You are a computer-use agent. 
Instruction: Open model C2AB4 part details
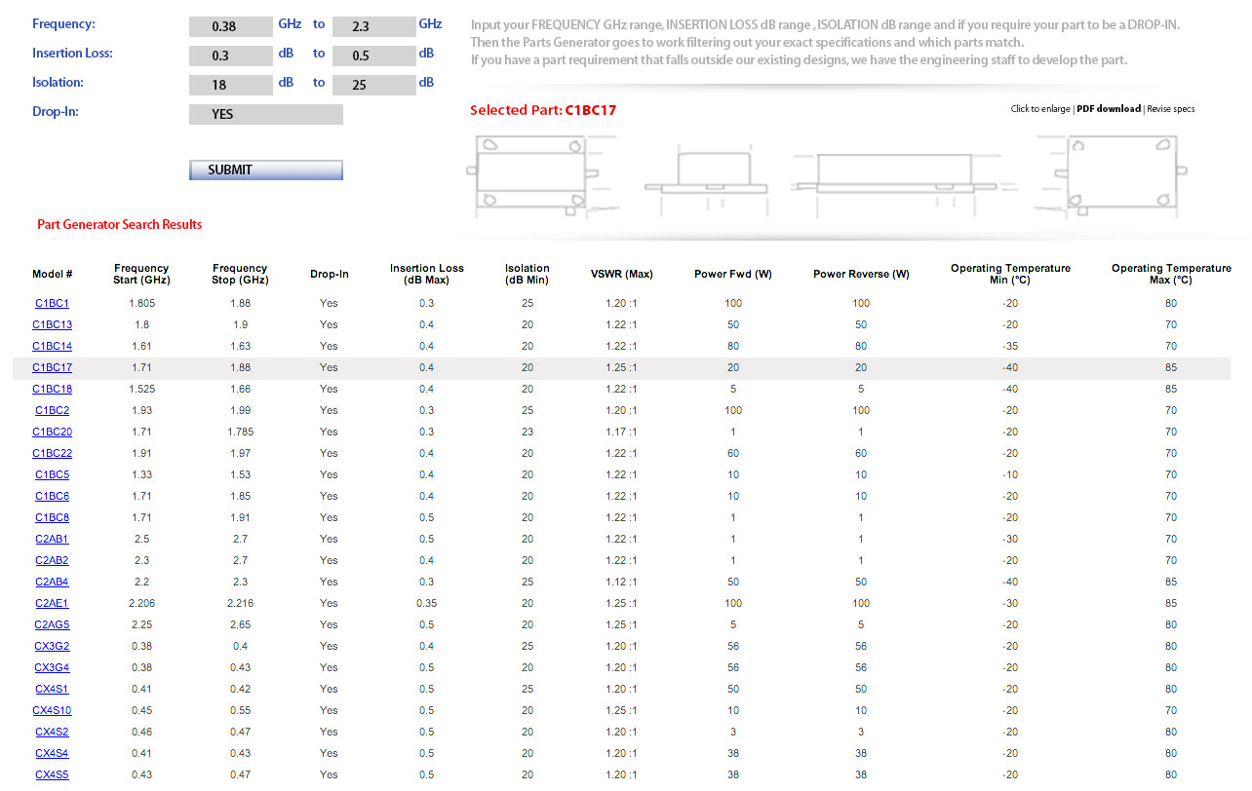(52, 582)
